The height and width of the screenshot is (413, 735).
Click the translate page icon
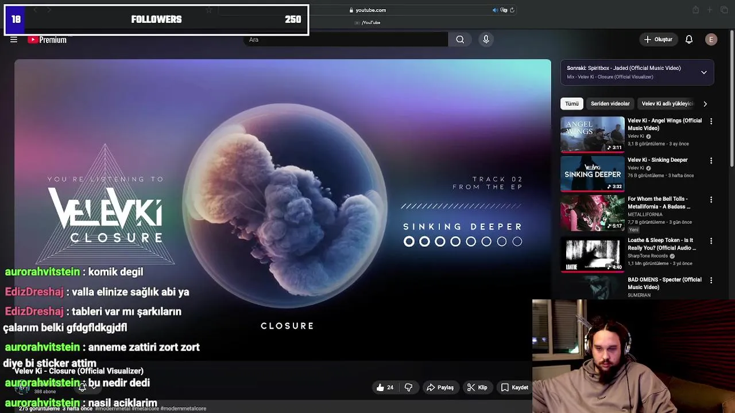(504, 10)
